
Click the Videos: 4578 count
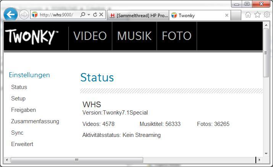(x=99, y=124)
